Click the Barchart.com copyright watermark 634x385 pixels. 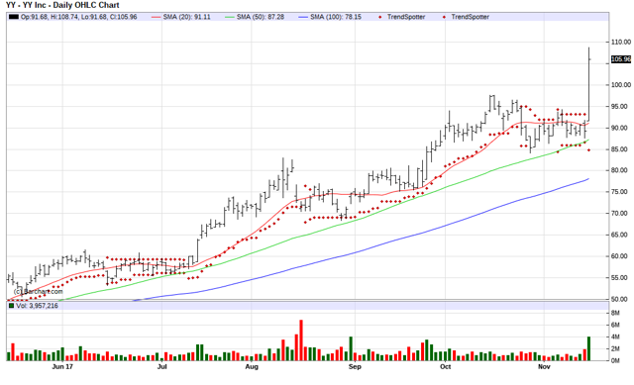(x=39, y=291)
